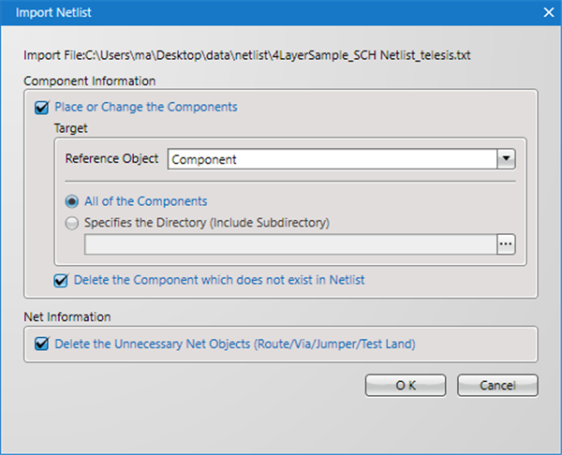Screen dimensions: 562x455
Task: Disable Delete the Unnecessary Net Objects checkbox
Action: [x=41, y=344]
